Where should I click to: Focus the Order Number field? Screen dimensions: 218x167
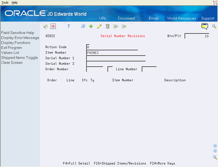95,69
